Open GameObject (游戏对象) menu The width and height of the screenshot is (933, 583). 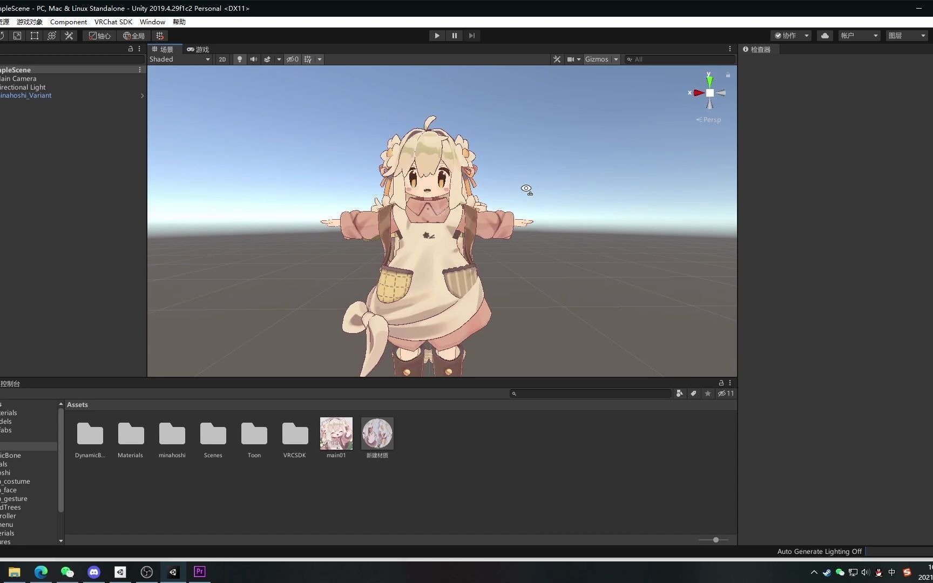pos(29,22)
